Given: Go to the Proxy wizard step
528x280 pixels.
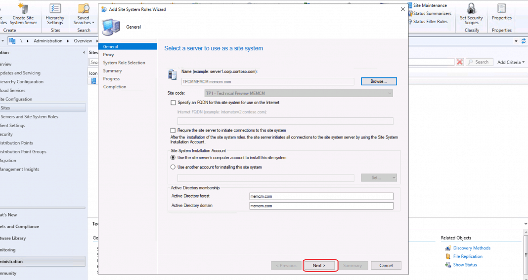Looking at the screenshot, I should point(108,55).
